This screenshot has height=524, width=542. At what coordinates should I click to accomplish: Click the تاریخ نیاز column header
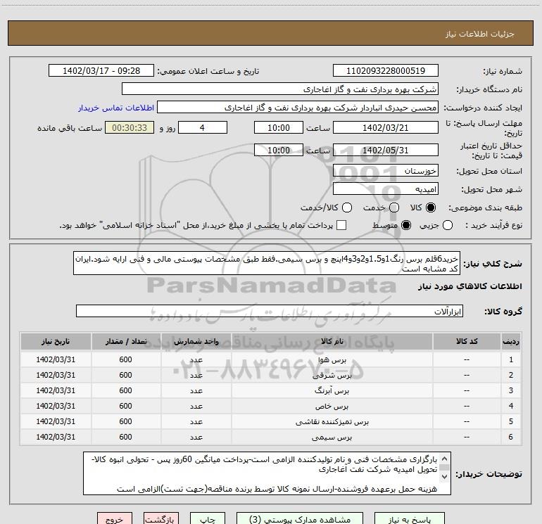click(56, 341)
